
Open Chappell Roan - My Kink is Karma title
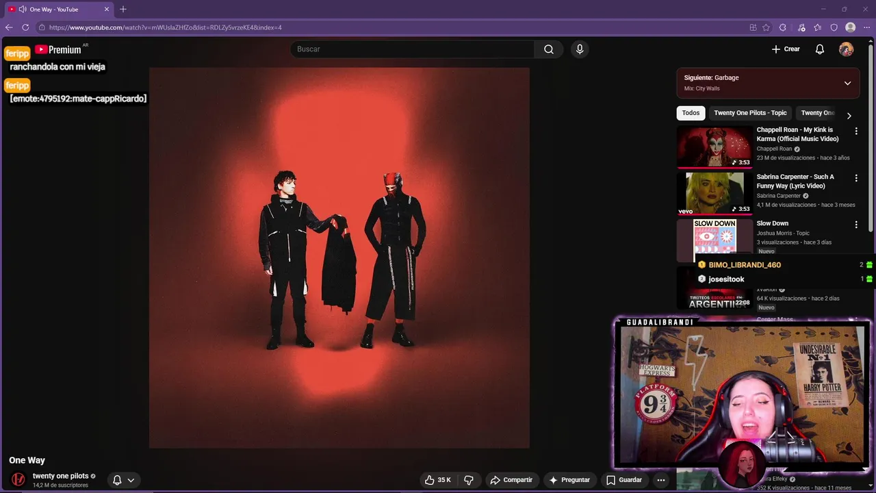click(x=797, y=134)
